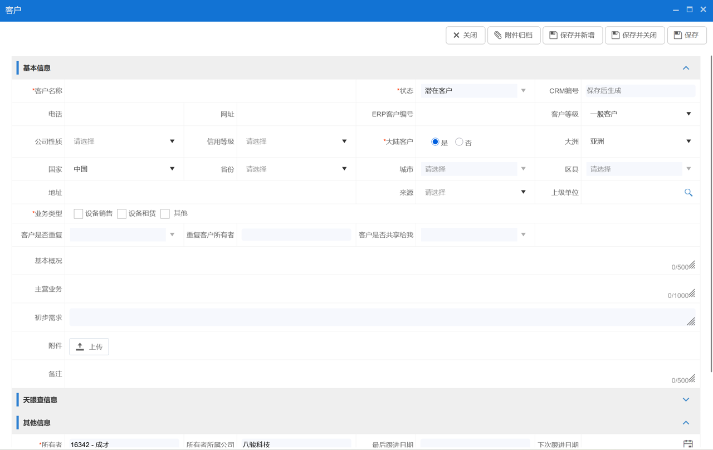The width and height of the screenshot is (713, 450).
Task: Expand the 天眼查信息 section
Action: coord(686,400)
